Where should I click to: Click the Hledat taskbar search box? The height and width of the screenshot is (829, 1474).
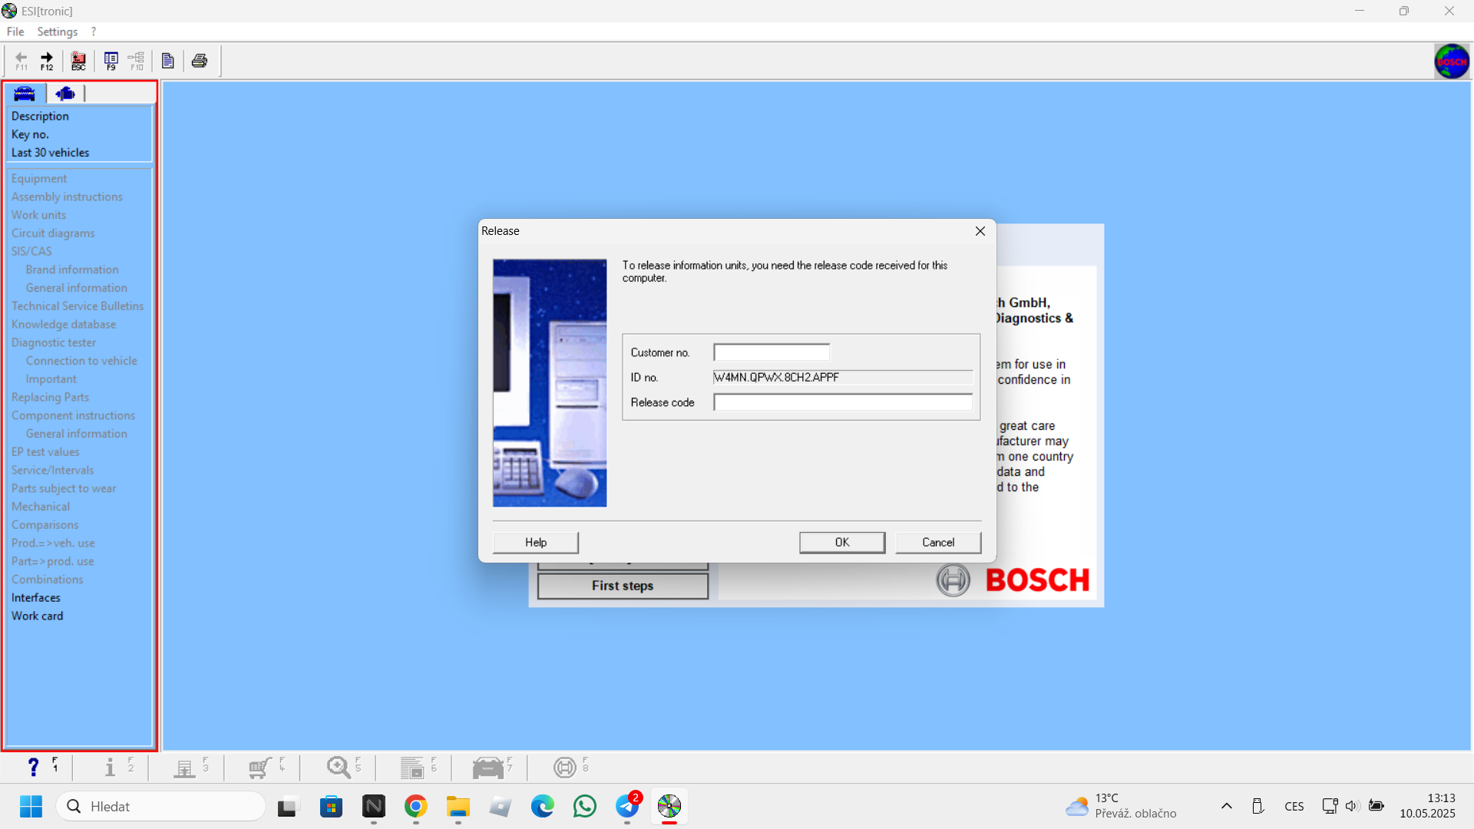click(x=161, y=806)
